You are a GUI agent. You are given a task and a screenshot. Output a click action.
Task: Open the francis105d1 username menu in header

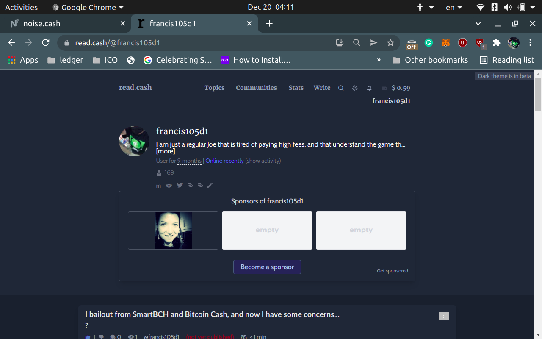(391, 101)
